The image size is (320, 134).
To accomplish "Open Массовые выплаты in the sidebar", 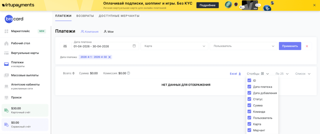I will [25, 75].
